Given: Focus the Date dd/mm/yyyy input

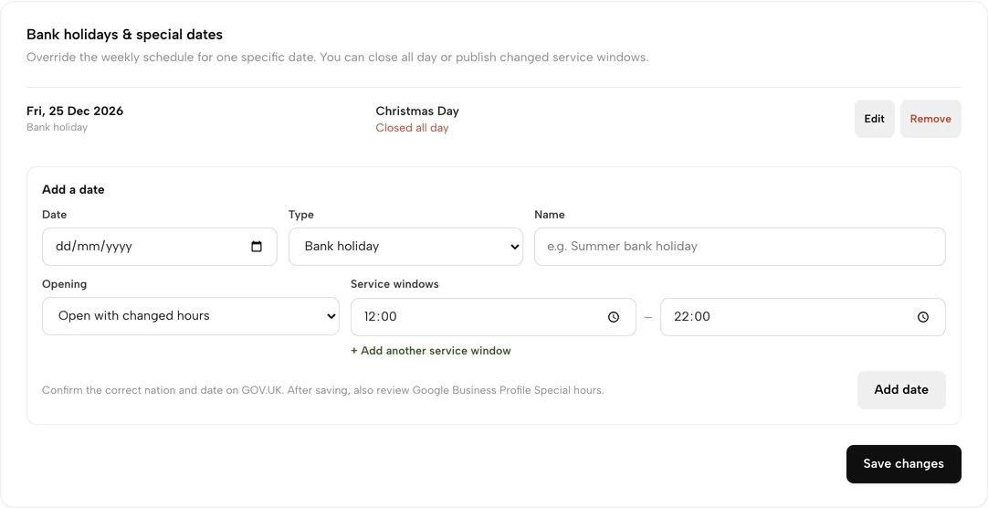Looking at the screenshot, I should click(160, 247).
